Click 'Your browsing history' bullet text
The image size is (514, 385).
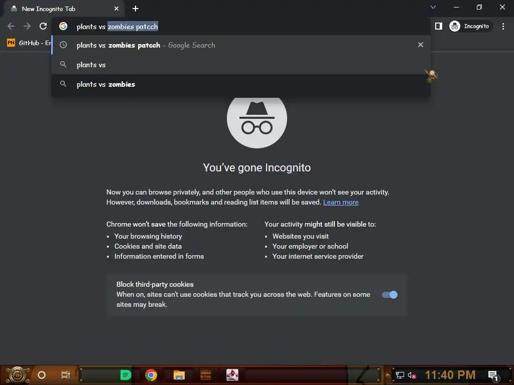point(148,237)
